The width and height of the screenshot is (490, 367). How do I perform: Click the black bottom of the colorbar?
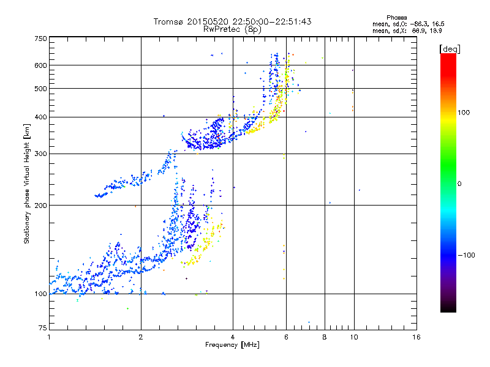coord(448,308)
